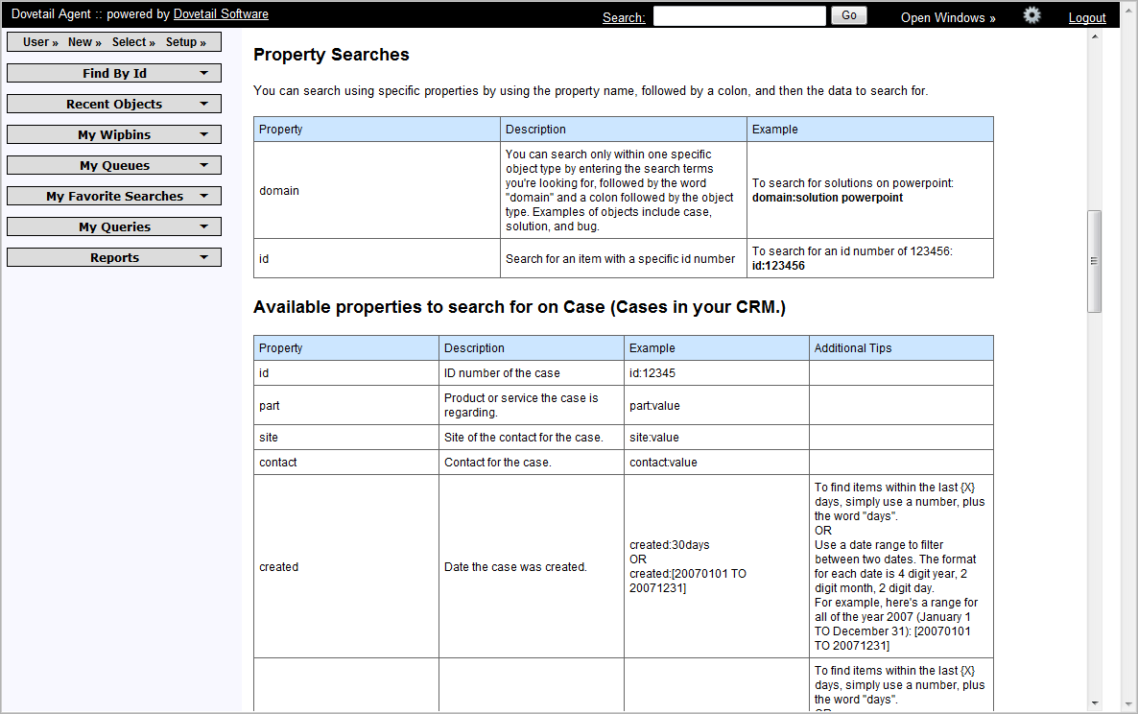Open the Setup menu
The image size is (1138, 714).
point(186,42)
